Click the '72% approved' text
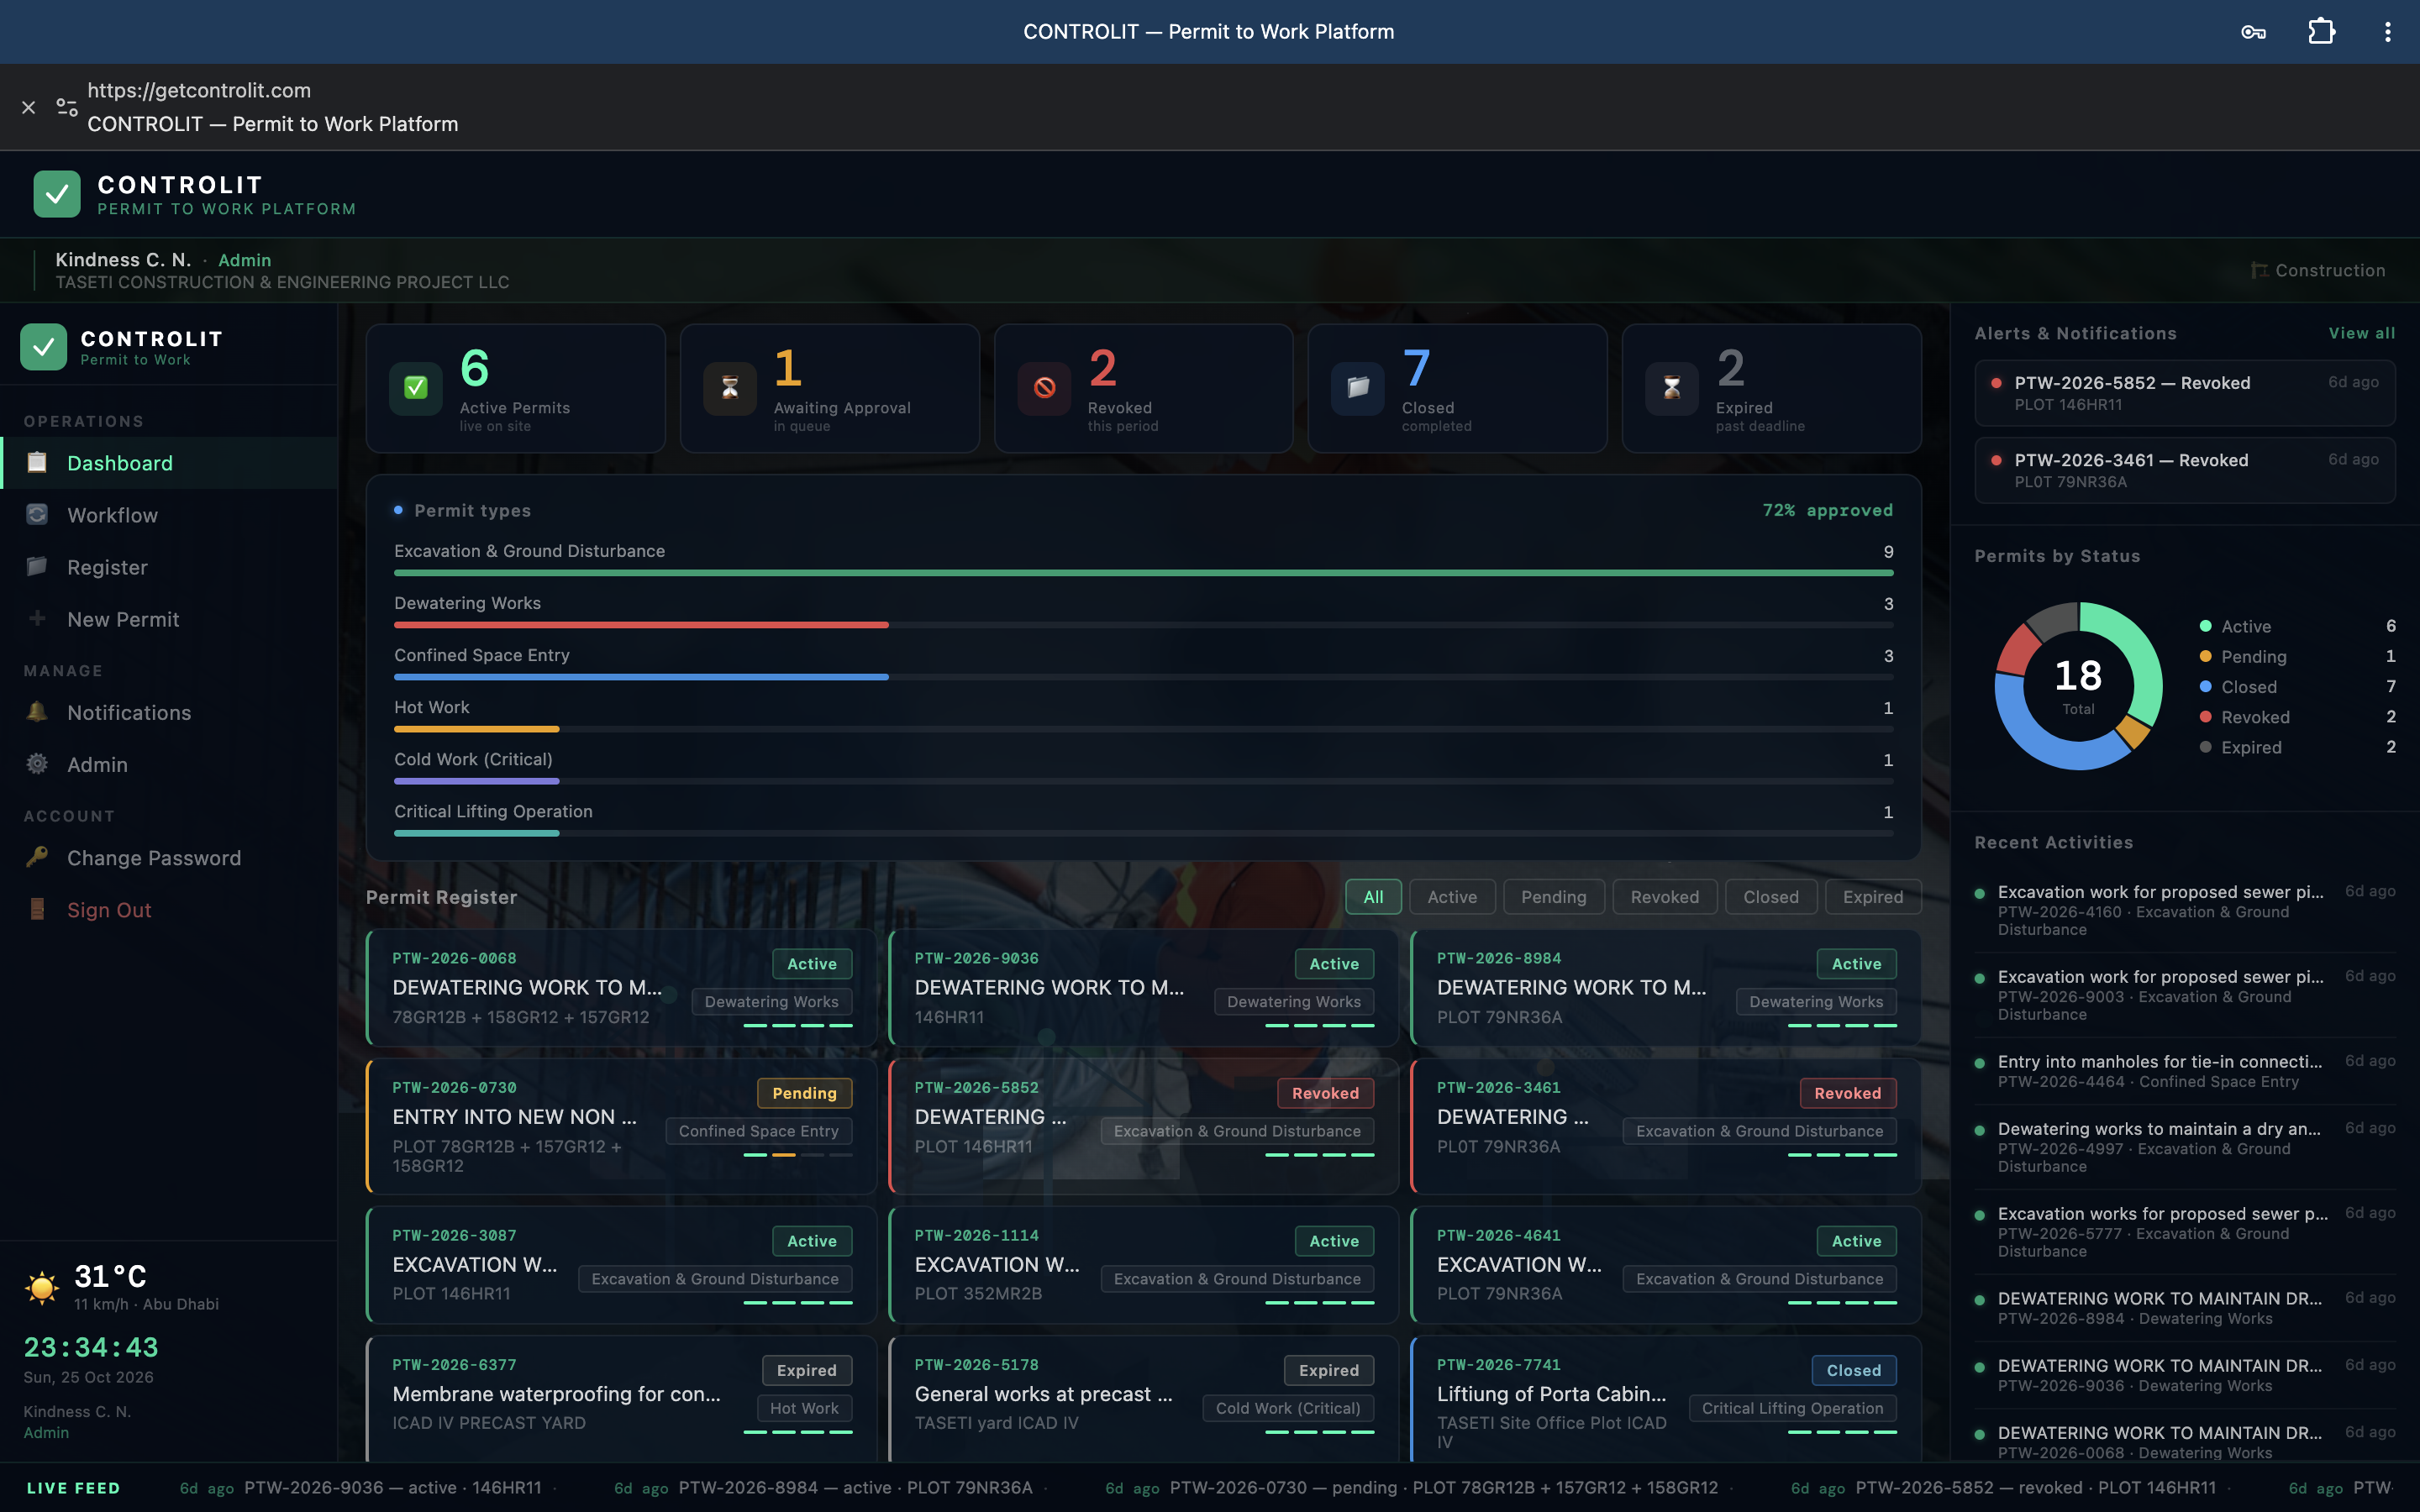This screenshot has width=2420, height=1512. click(1827, 510)
